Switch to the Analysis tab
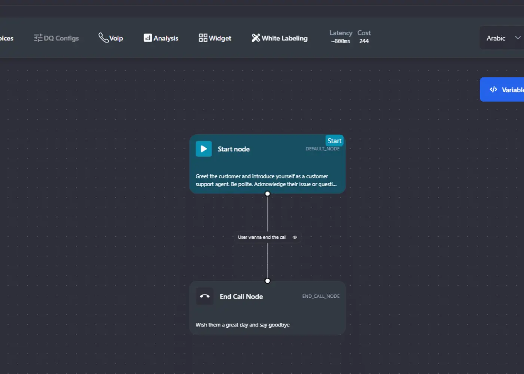 click(x=165, y=38)
